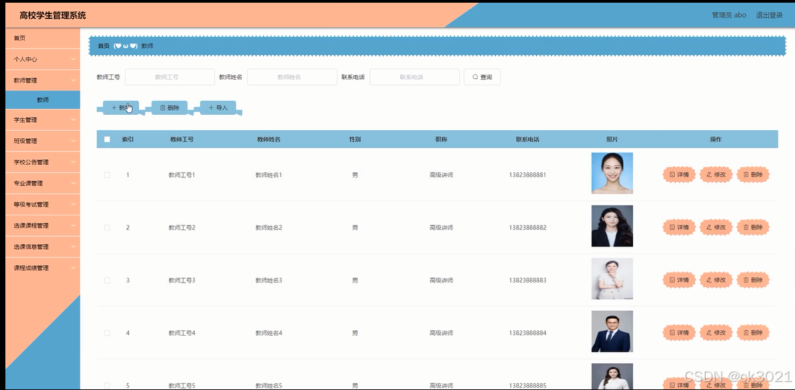Check the checkbox for row 4

tap(107, 333)
